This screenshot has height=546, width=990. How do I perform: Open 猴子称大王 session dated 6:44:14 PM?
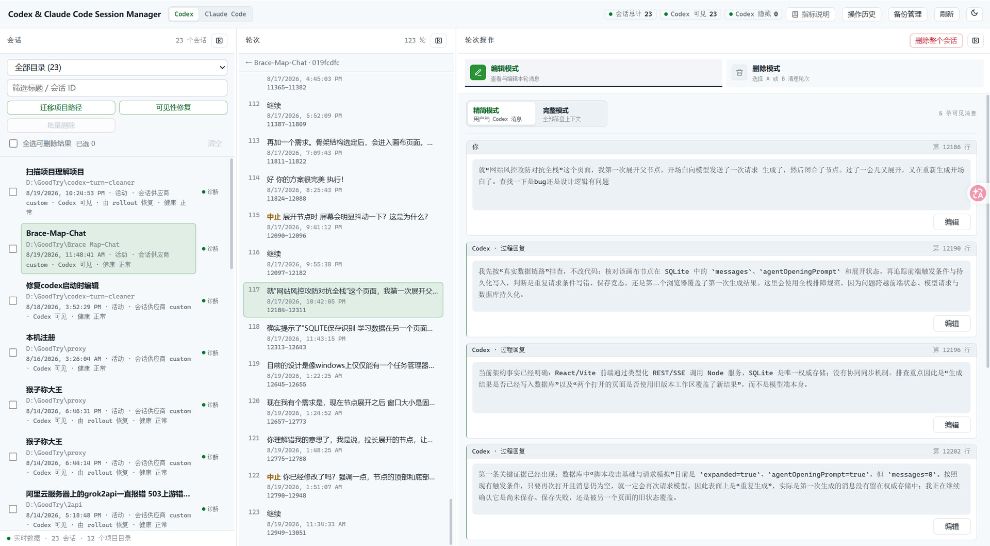(108, 457)
